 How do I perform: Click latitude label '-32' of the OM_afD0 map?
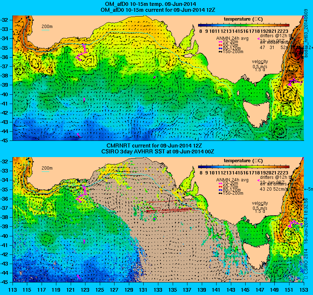click(4, 20)
